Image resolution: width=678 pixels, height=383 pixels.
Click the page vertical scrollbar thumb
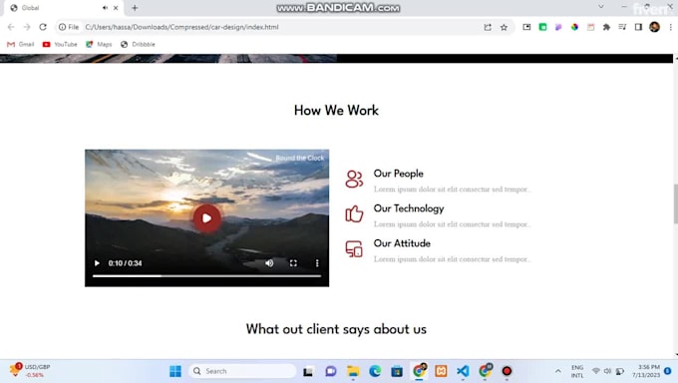(x=675, y=203)
